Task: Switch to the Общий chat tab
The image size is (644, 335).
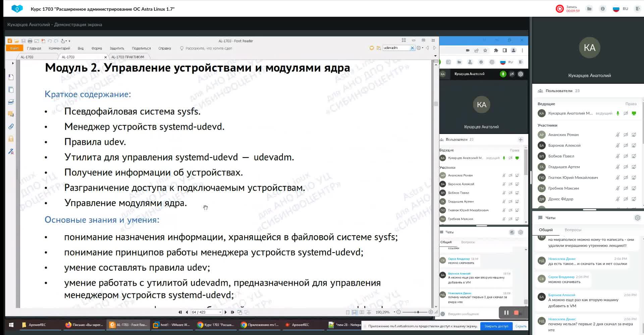Action: coord(546,230)
